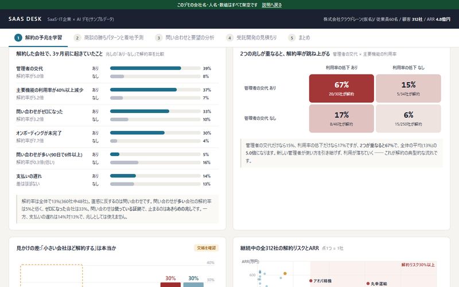Image resolution: width=459 pixels, height=287 pixels.
Task: Open the 問い合わせと要望の分析 tab
Action: click(185, 37)
